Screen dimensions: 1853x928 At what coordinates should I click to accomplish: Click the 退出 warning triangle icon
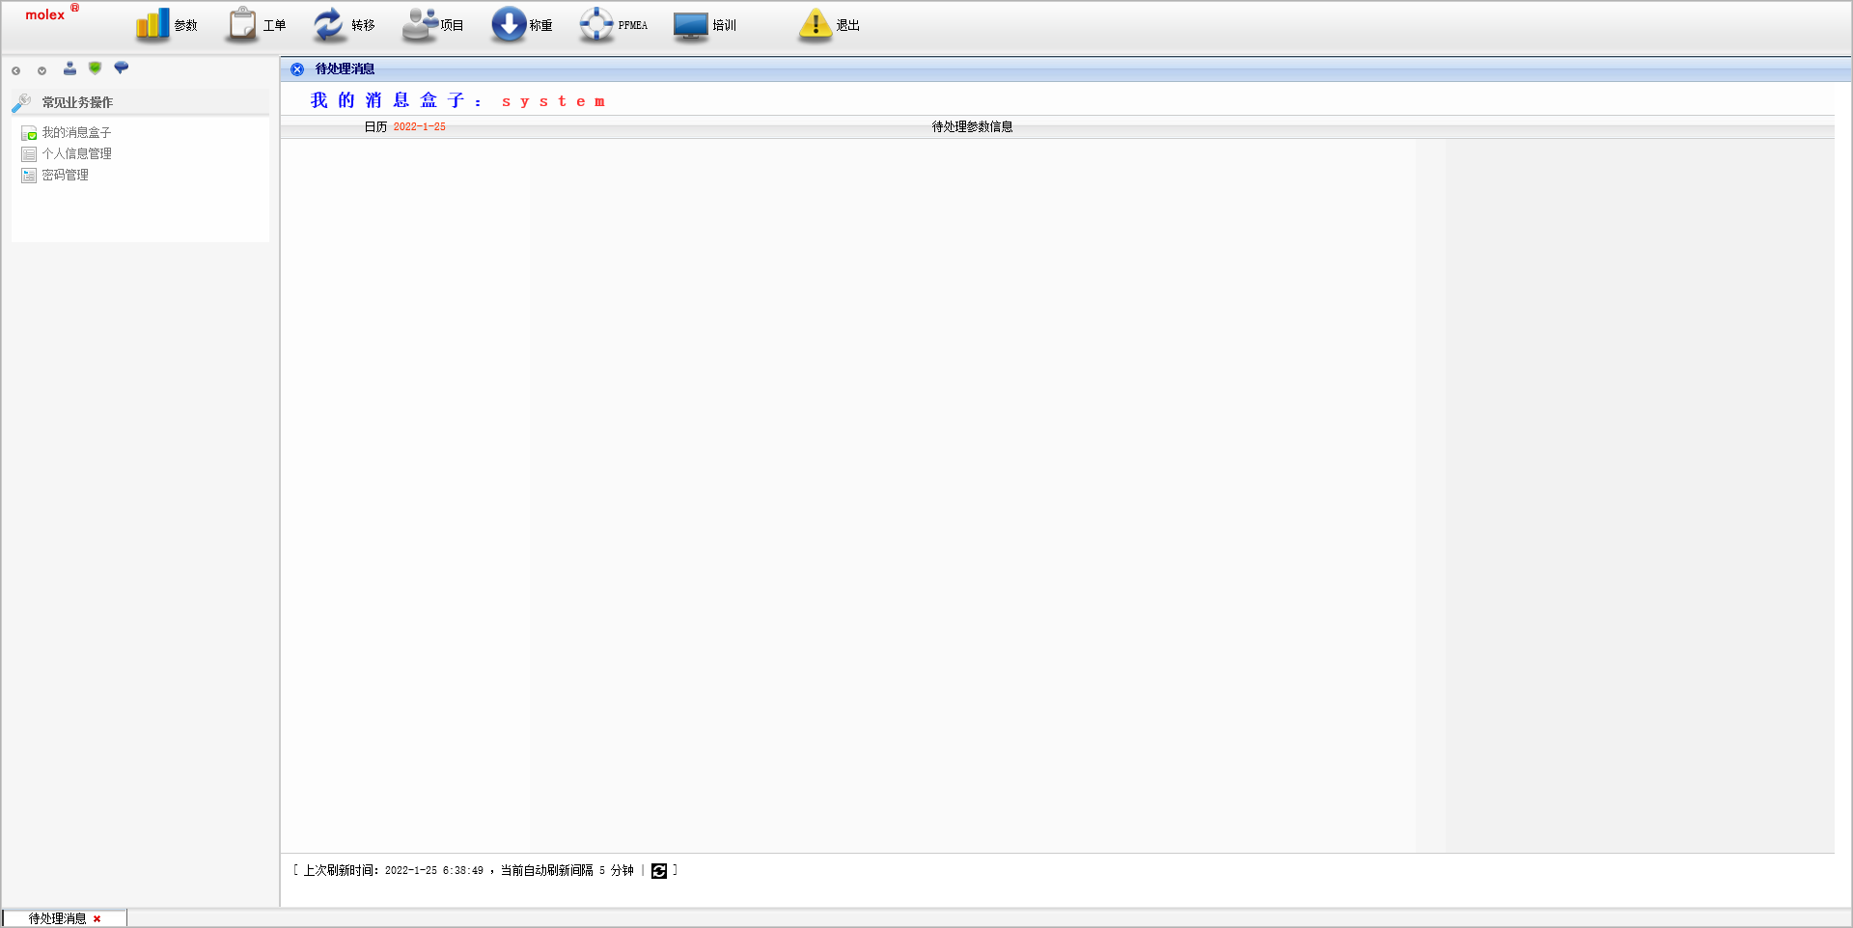coord(816,25)
